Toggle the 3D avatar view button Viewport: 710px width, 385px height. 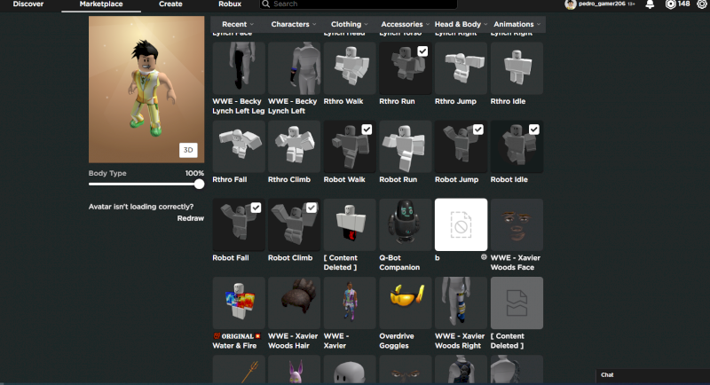point(188,150)
